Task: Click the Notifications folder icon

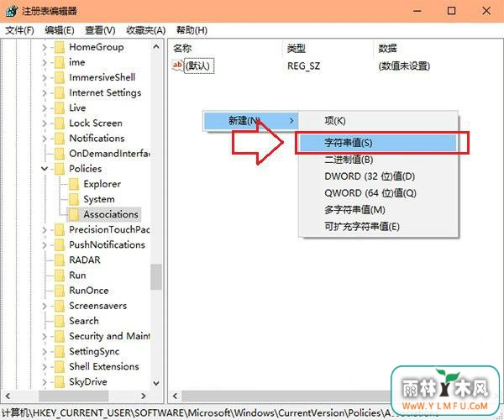Action: 60,139
